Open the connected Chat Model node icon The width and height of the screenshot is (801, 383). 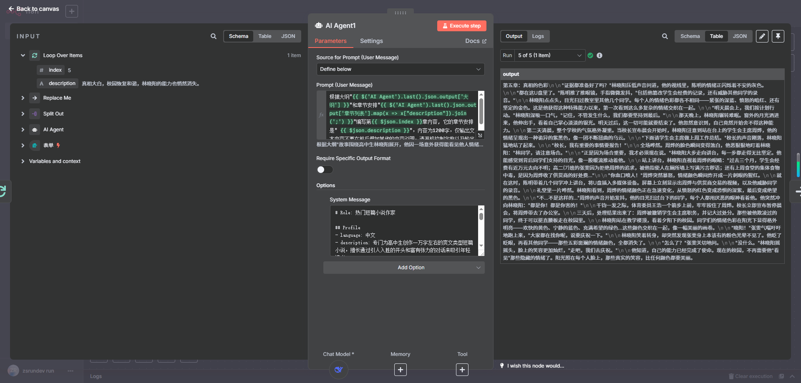[x=338, y=370]
